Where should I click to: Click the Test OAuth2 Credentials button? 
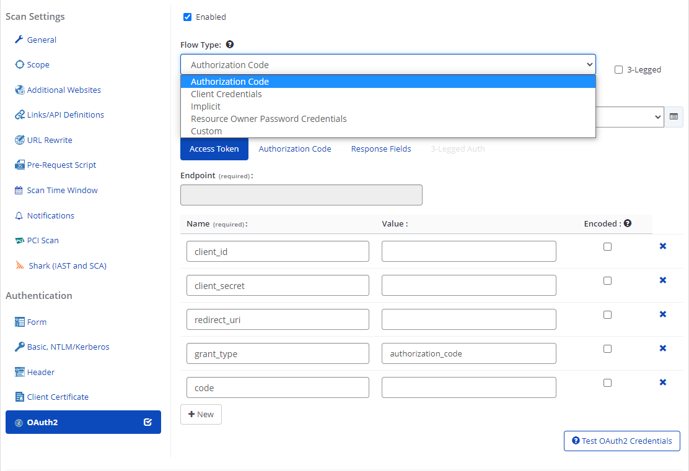[621, 441]
